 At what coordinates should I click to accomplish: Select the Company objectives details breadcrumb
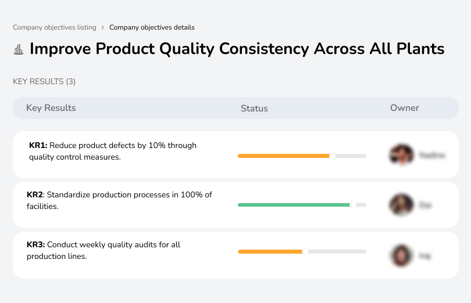point(152,27)
